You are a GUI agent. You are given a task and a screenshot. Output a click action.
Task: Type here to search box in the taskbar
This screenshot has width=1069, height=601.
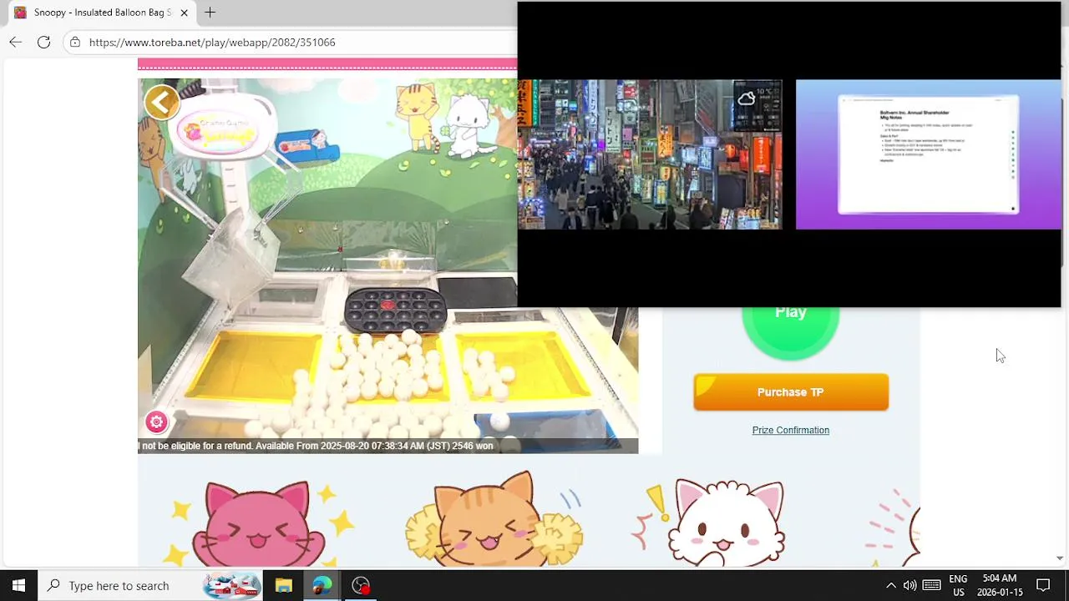(150, 585)
